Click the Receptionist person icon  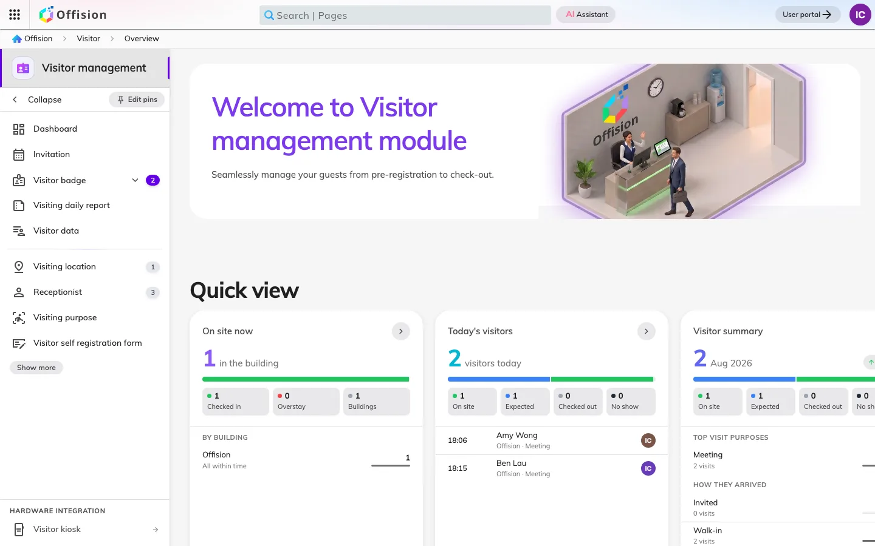pyautogui.click(x=19, y=292)
